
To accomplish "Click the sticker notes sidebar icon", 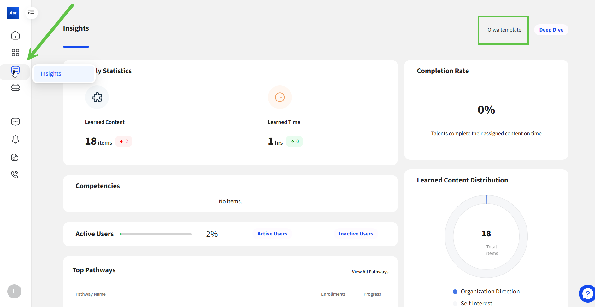I will [x=15, y=157].
